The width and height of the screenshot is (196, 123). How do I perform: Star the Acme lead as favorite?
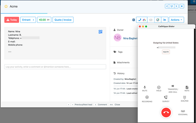(6, 7)
